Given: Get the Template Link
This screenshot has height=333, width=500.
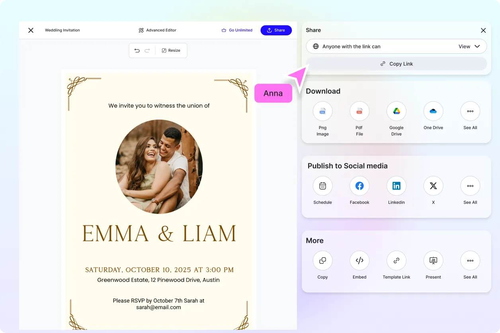Looking at the screenshot, I should click(396, 261).
